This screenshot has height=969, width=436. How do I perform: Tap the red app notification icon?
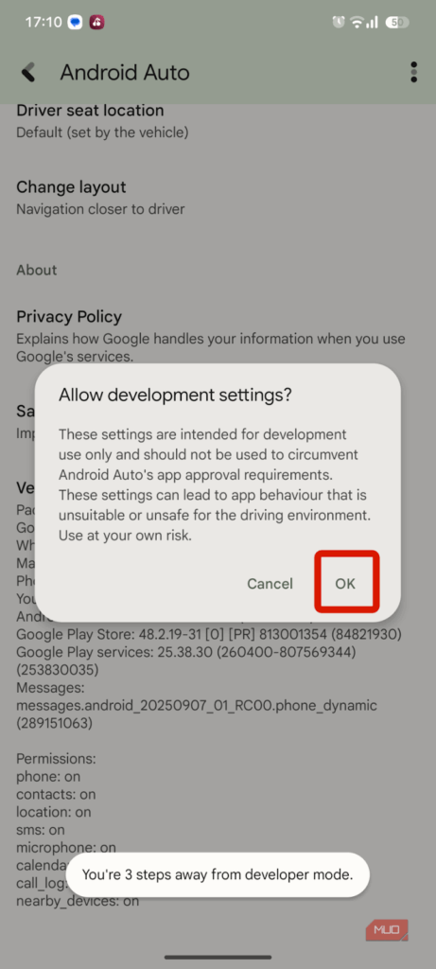click(x=96, y=23)
